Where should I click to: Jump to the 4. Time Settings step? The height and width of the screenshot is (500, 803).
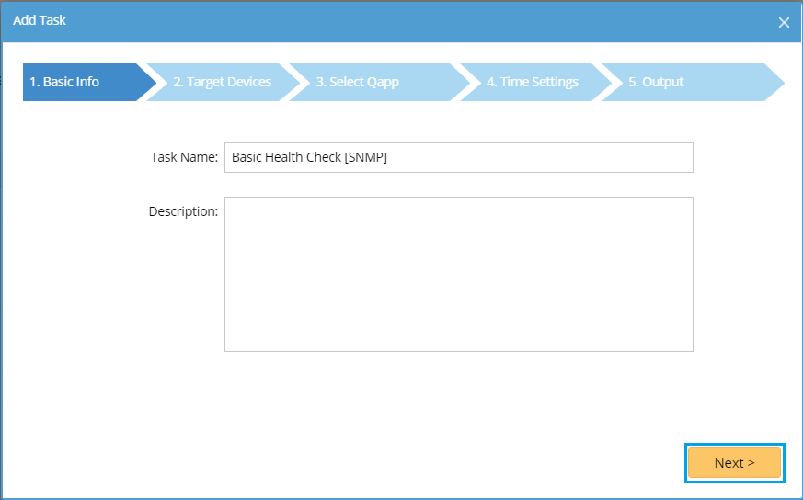[535, 82]
